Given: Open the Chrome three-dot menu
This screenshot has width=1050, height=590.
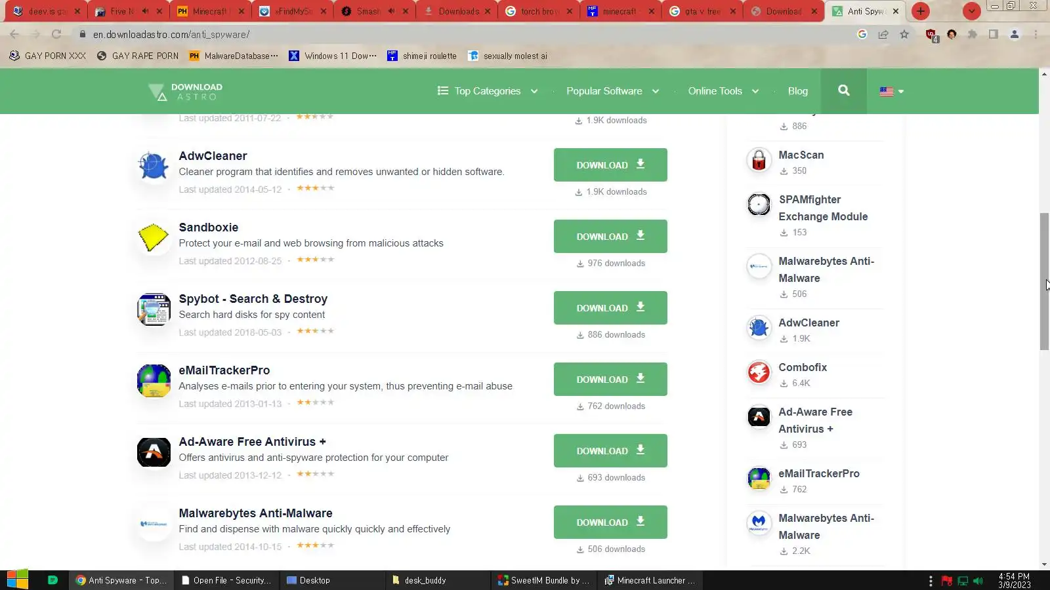Looking at the screenshot, I should tap(1036, 34).
